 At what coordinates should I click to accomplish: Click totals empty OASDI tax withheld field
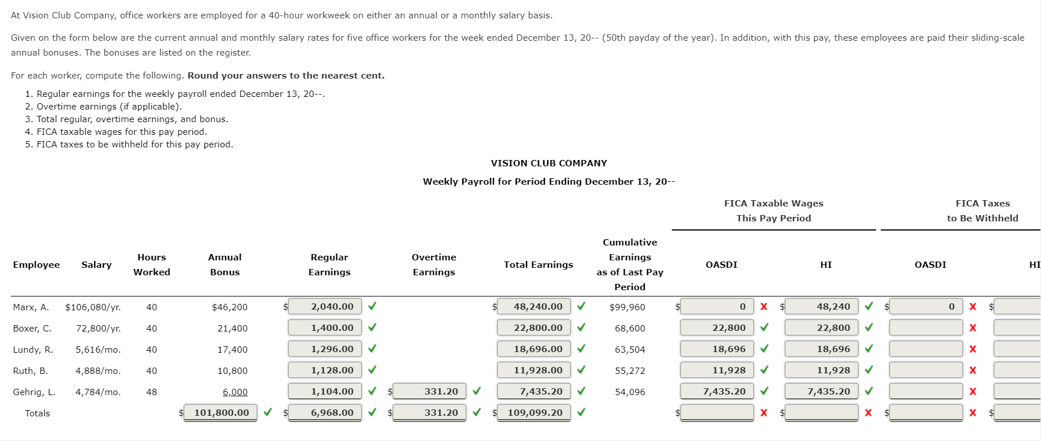(x=926, y=412)
